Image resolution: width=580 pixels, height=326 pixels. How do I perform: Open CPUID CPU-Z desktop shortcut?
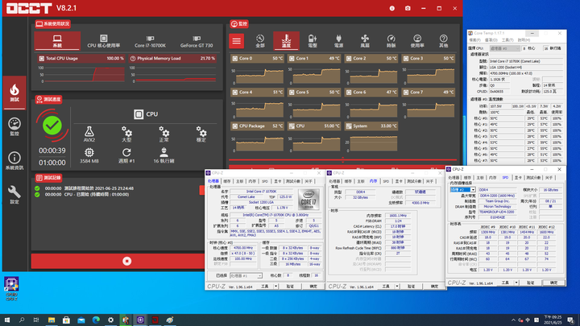coord(11,289)
